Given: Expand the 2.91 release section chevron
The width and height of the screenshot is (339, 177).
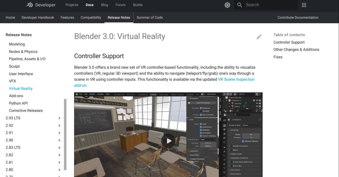Looking at the screenshot, I should pos(59,133).
